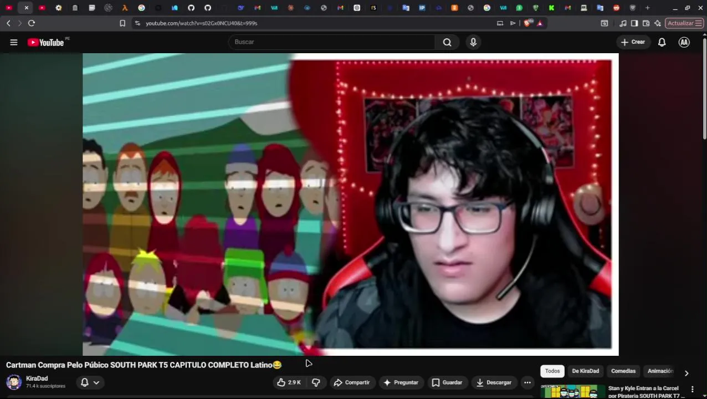Image resolution: width=707 pixels, height=399 pixels.
Task: Click the Compartir share button
Action: click(351, 382)
